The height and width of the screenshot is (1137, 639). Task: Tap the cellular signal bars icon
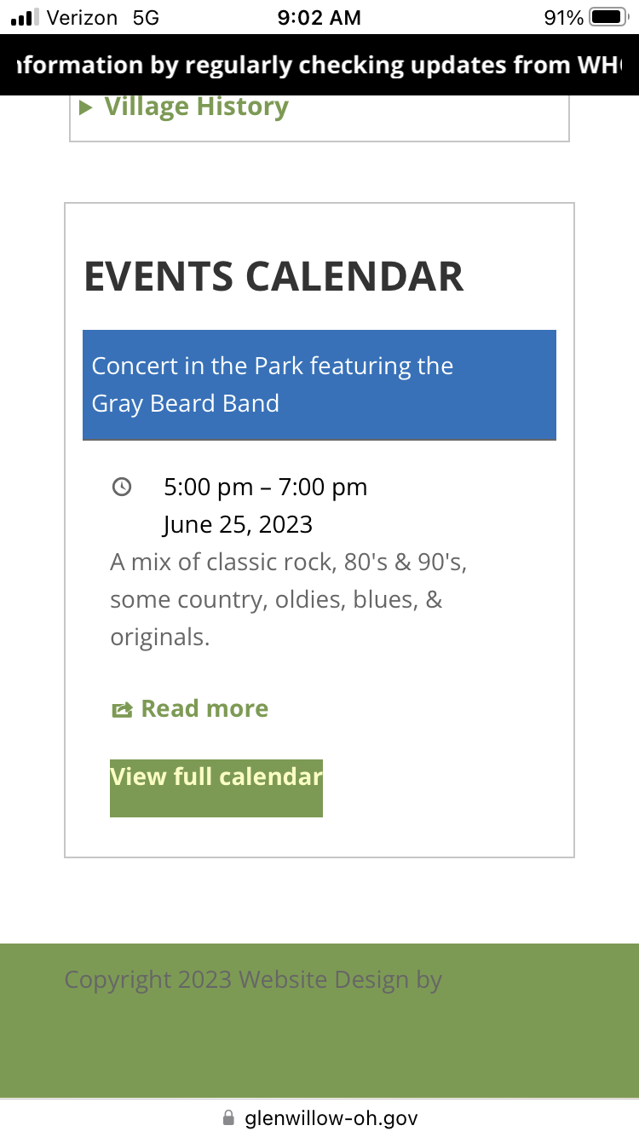click(25, 17)
